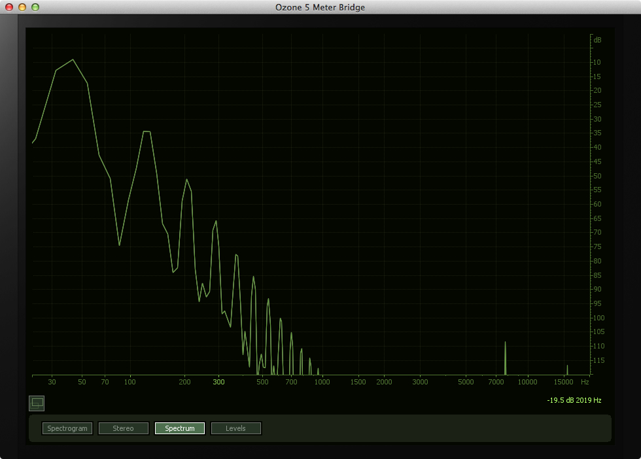Click the 50 Hz axis label
This screenshot has height=459, width=641.
click(x=82, y=382)
